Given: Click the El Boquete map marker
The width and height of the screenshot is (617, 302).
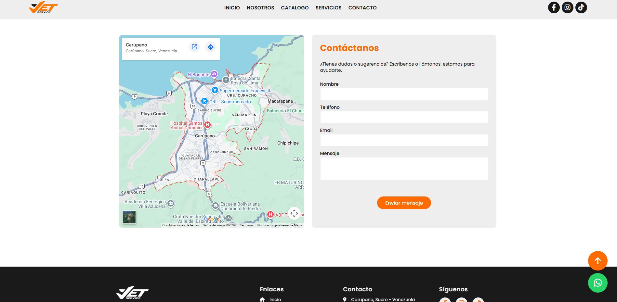Looking at the screenshot, I should coord(214,74).
